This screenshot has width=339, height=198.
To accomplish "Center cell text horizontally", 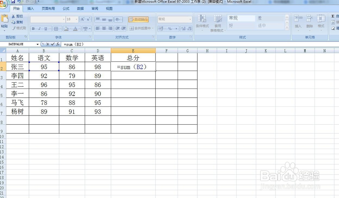I will tap(104, 28).
